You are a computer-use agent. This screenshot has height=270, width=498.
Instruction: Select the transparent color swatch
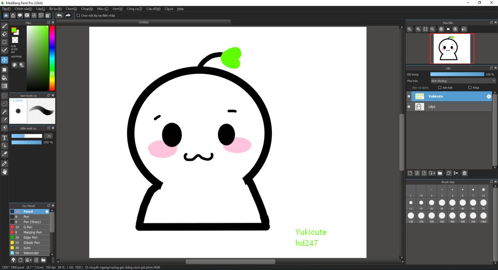tap(15, 40)
